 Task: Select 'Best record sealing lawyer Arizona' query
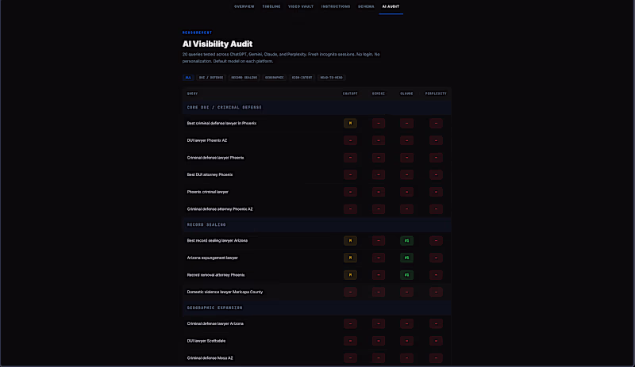tap(217, 241)
